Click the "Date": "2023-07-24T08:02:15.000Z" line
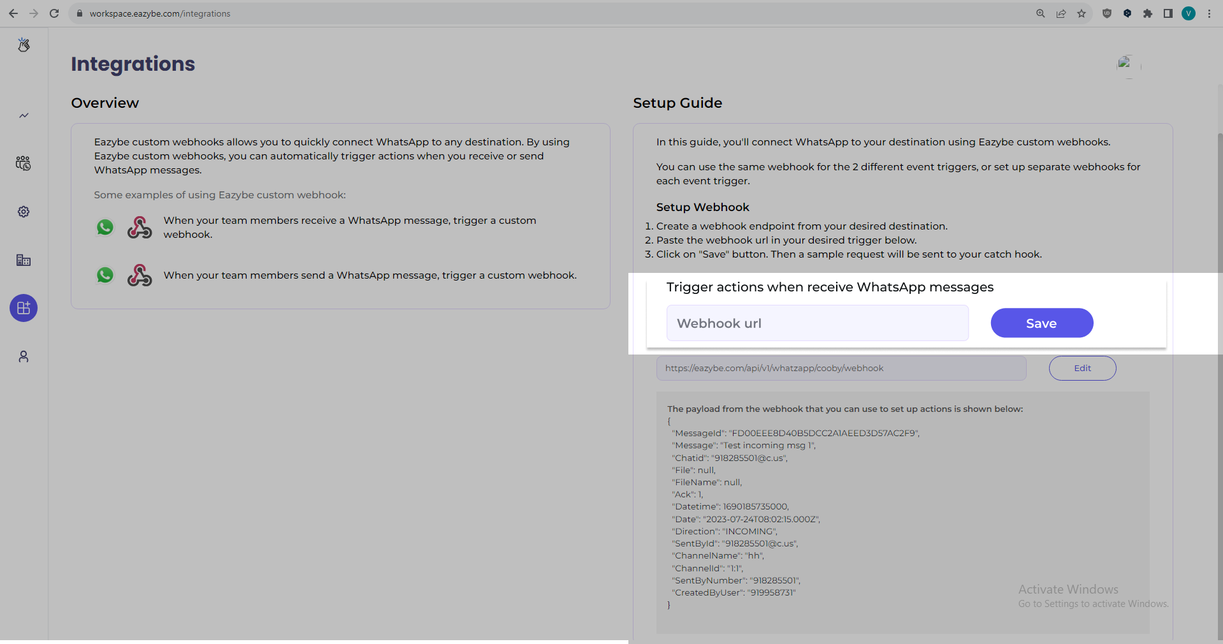Screen dimensions: 1223x644 pyautogui.click(x=746, y=519)
